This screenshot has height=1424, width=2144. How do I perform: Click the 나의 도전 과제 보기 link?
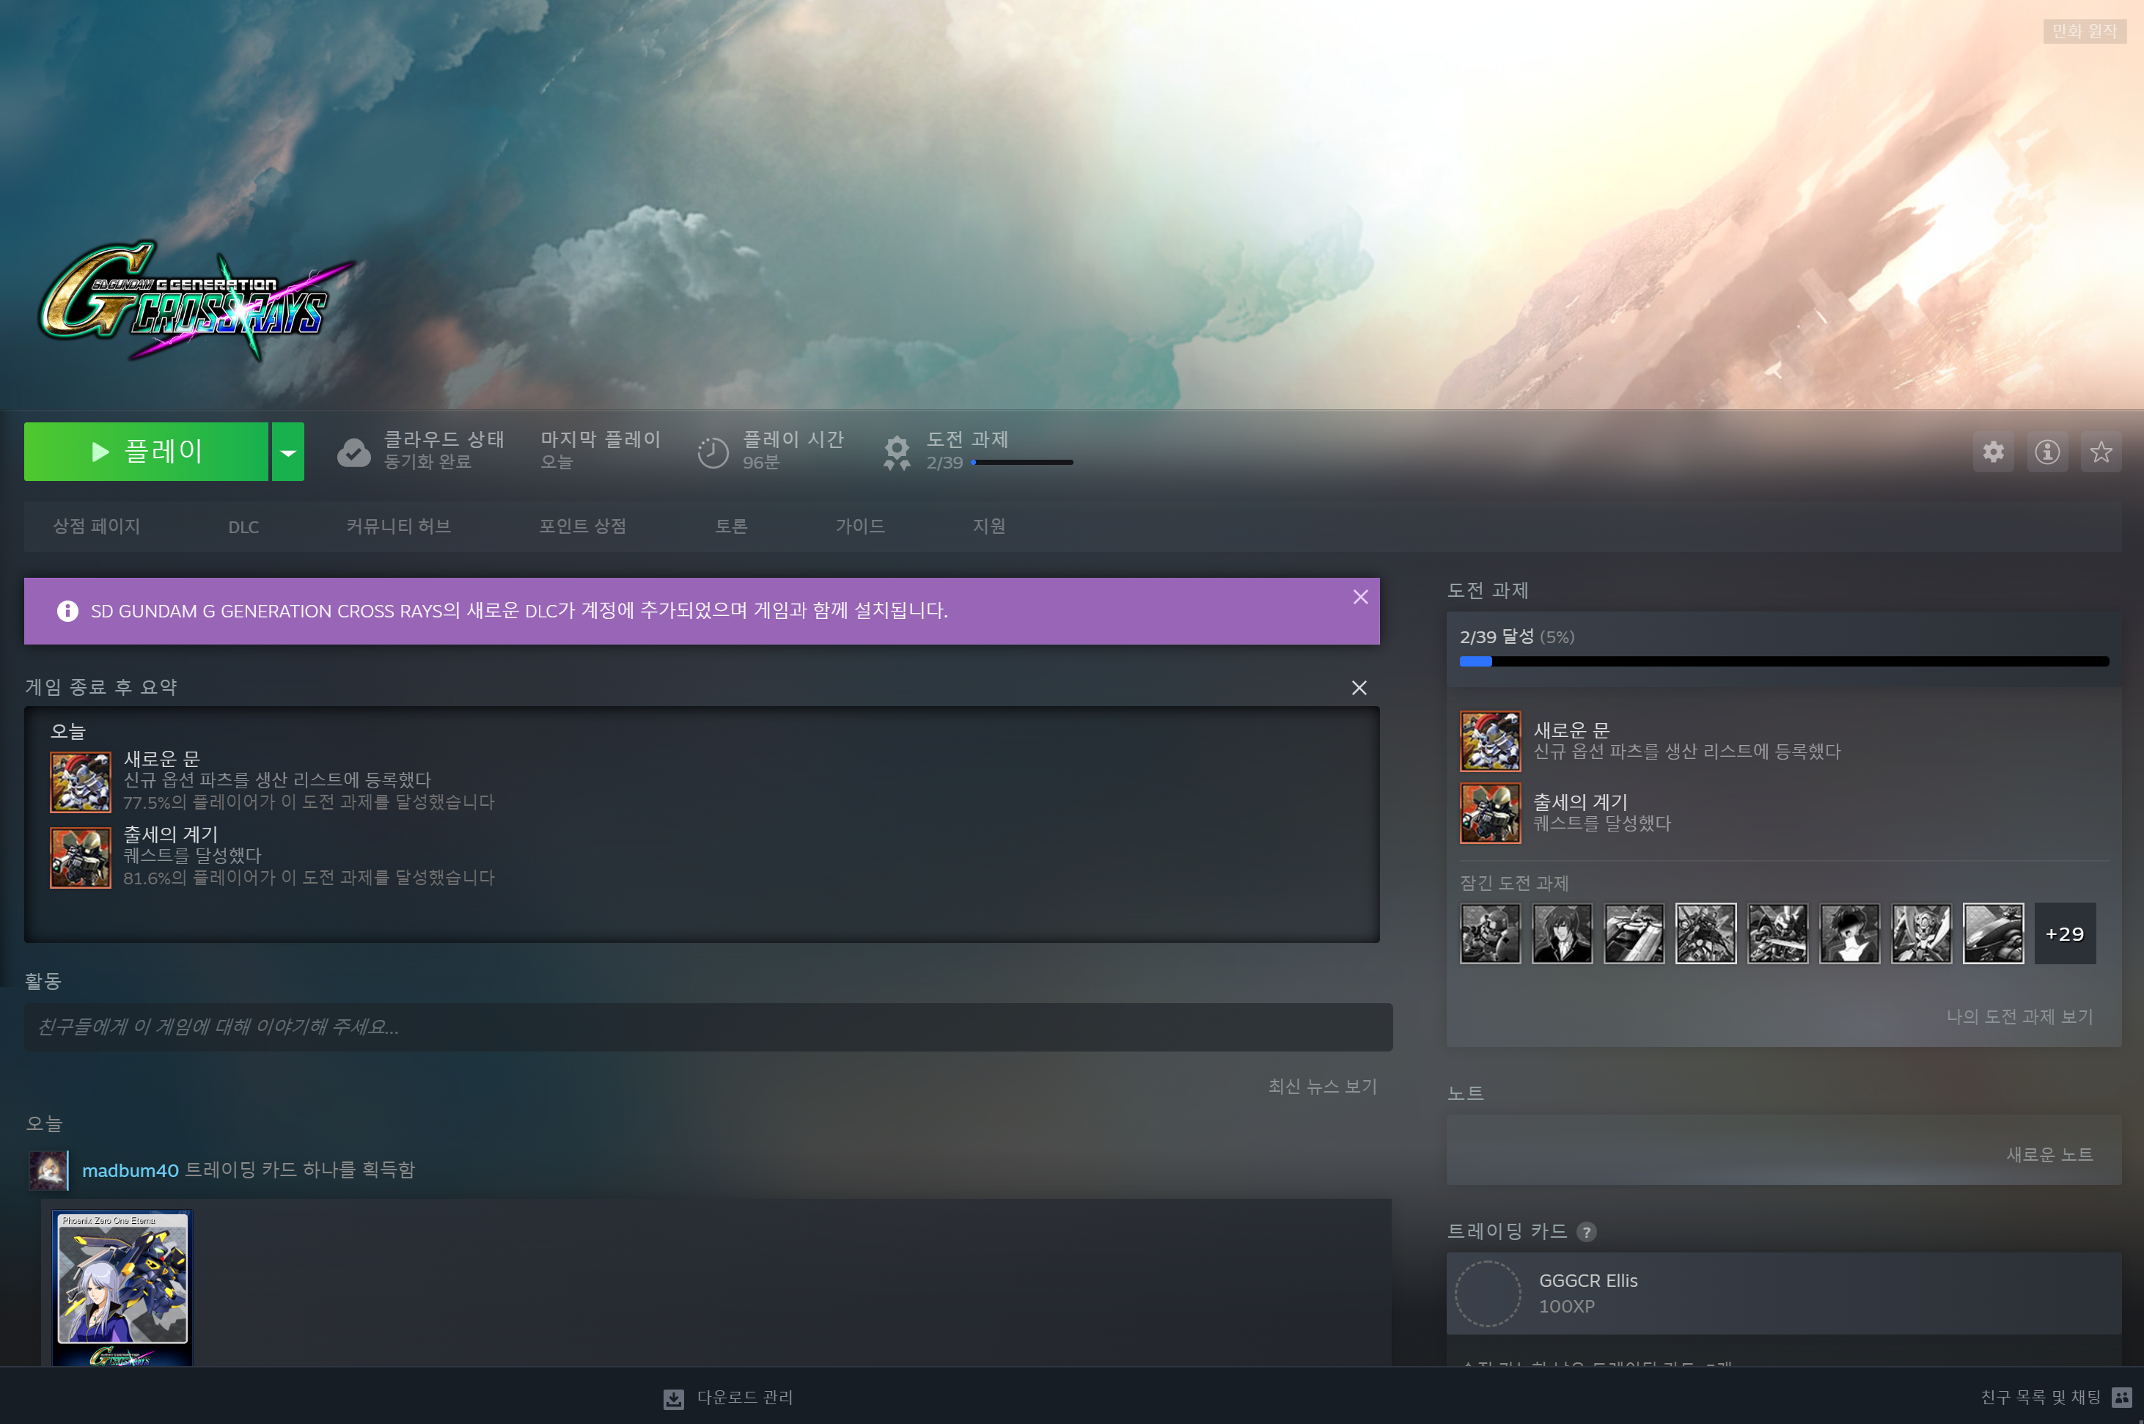[x=2019, y=1016]
